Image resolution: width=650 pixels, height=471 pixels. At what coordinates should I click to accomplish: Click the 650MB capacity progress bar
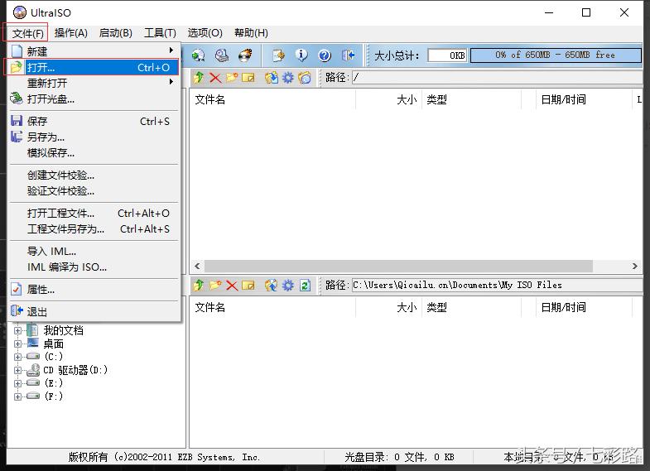tap(556, 55)
